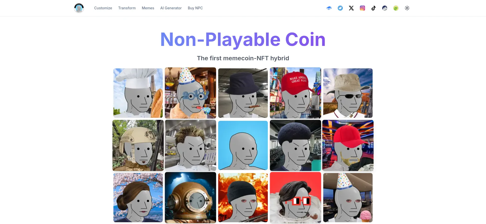Select the military helmet NPC image
This screenshot has height=224, width=486.
coord(138,145)
